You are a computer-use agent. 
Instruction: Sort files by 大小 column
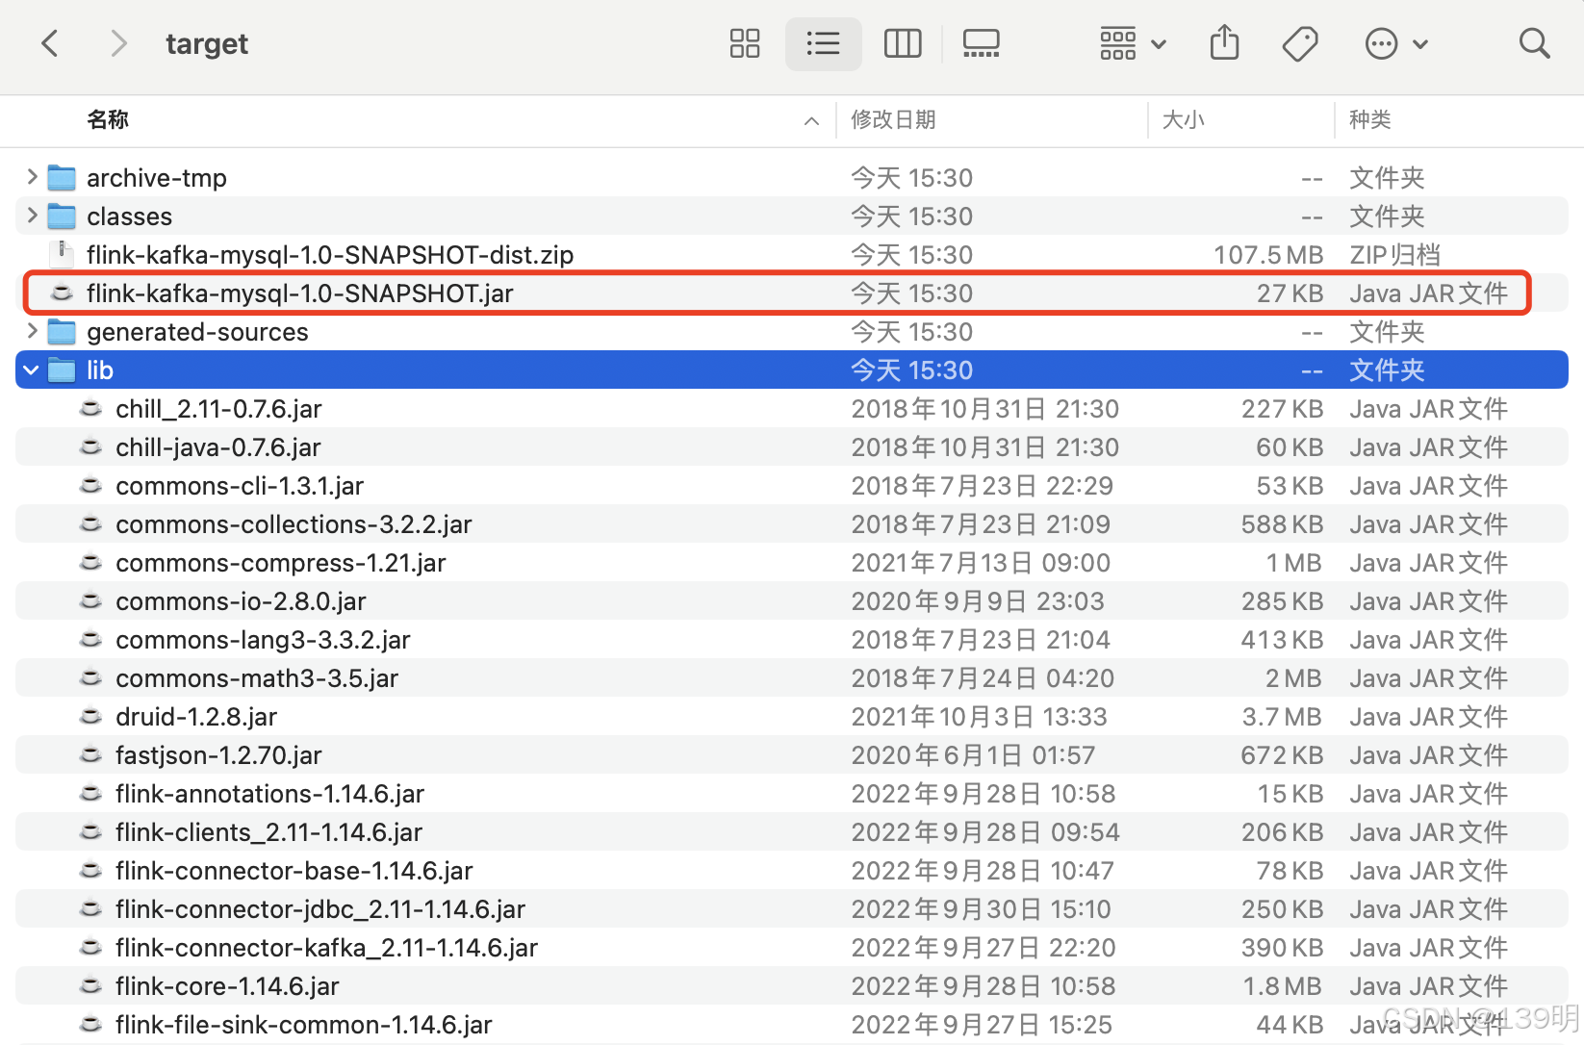[x=1183, y=119]
